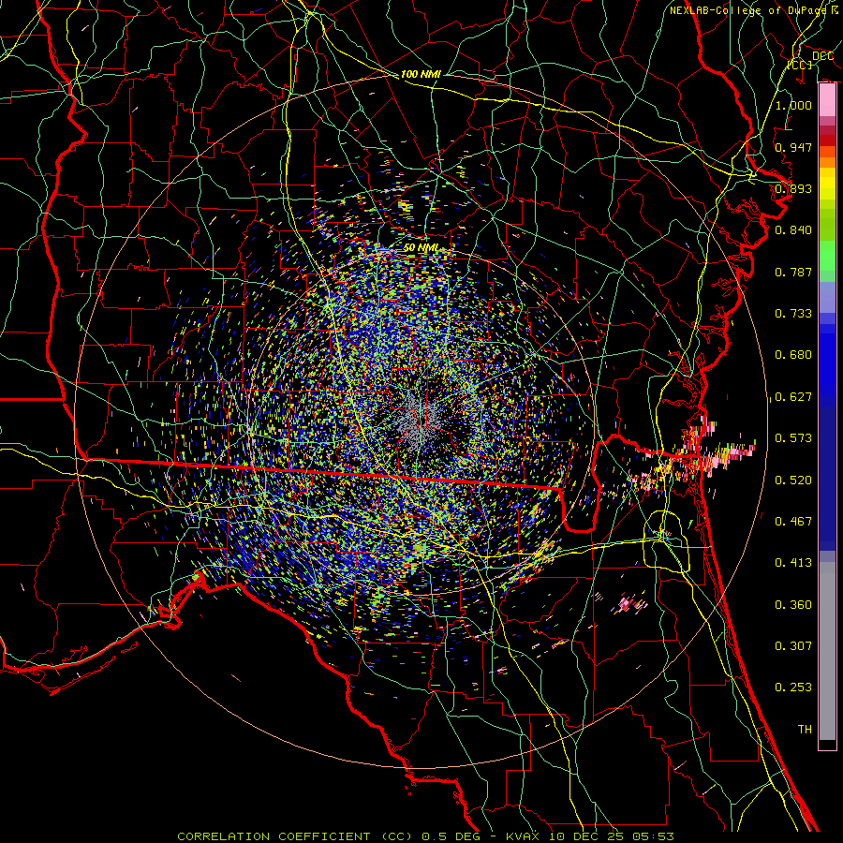
Task: Select the 0.680 legend value
Action: click(x=793, y=355)
